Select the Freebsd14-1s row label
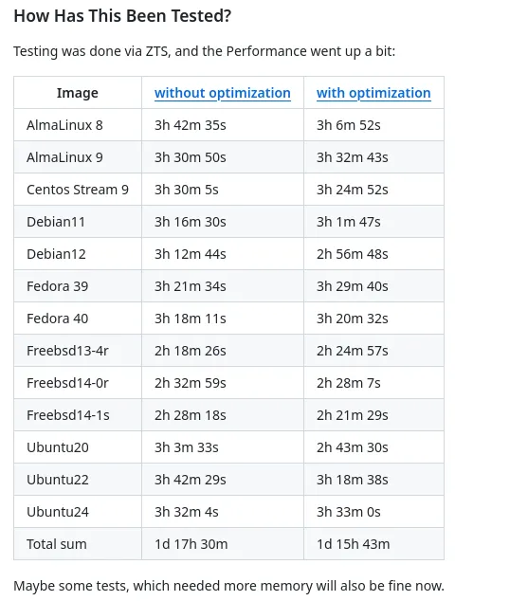528x601 pixels. click(x=68, y=415)
